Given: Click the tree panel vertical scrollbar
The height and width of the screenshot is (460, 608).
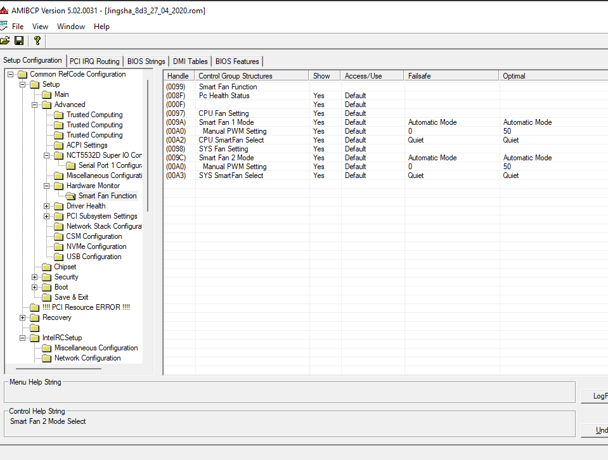Looking at the screenshot, I should click(x=148, y=145).
